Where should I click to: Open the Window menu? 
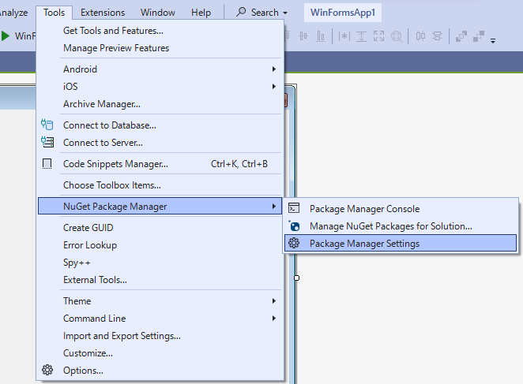(x=158, y=13)
